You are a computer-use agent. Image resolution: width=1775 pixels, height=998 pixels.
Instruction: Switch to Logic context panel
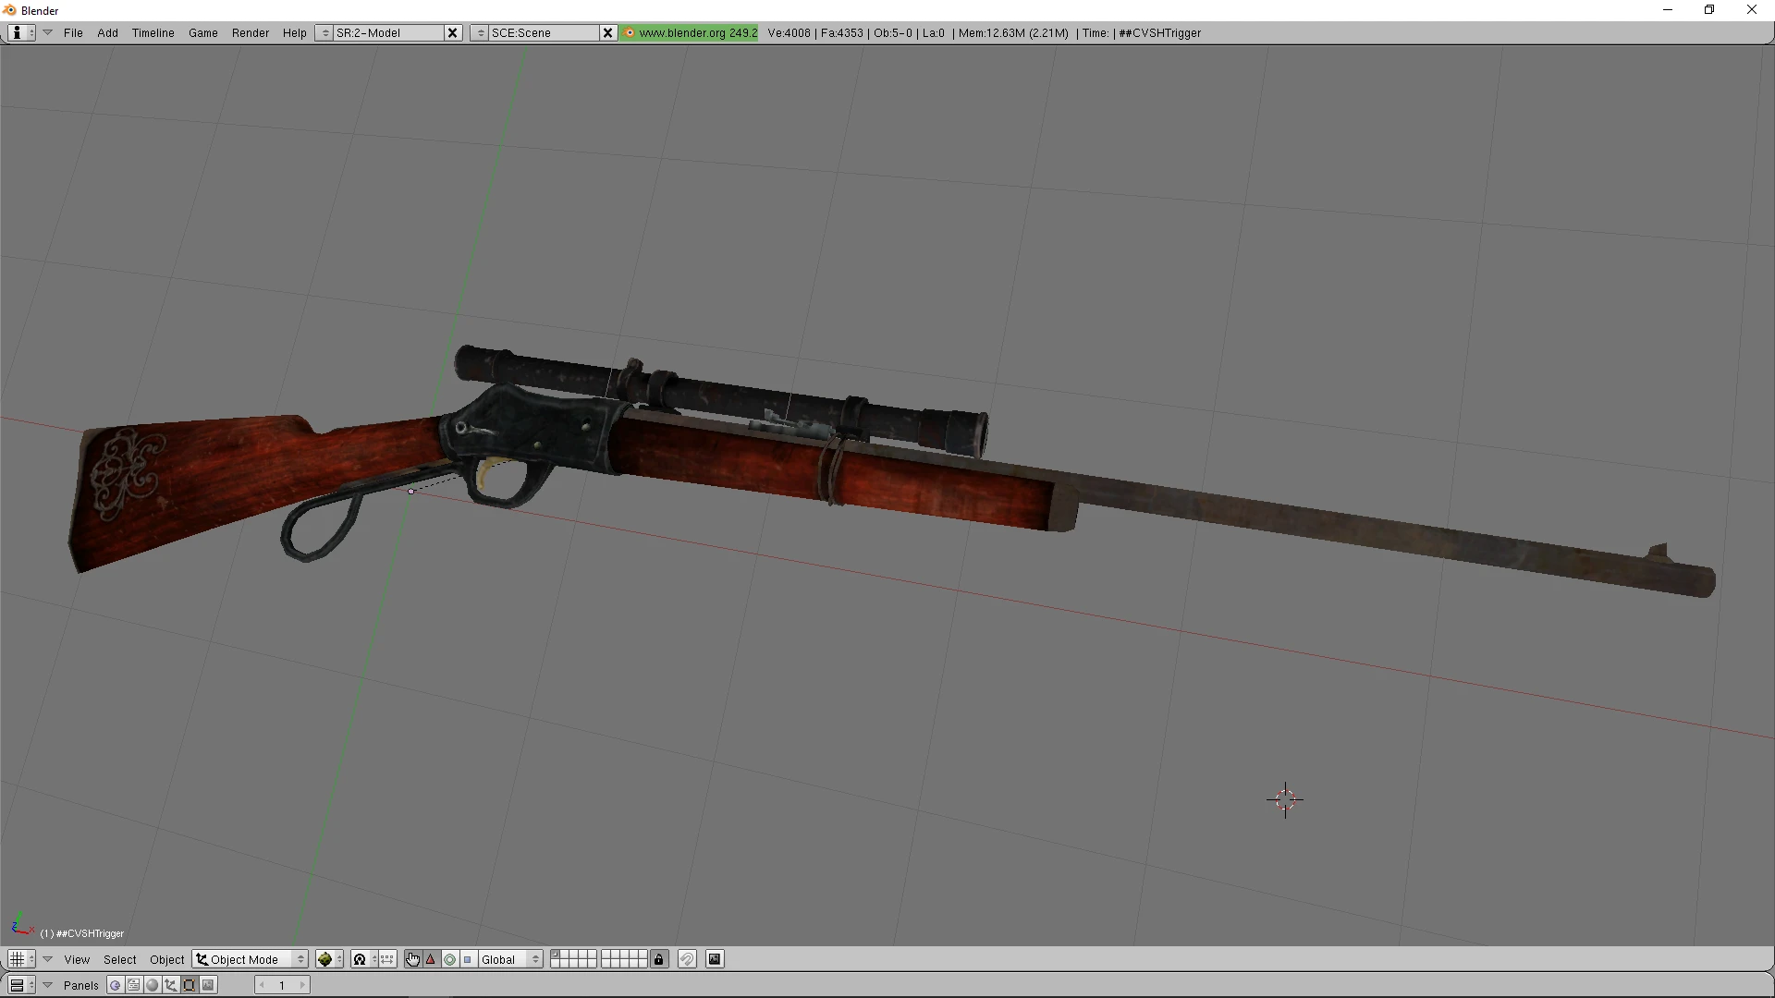point(116,985)
